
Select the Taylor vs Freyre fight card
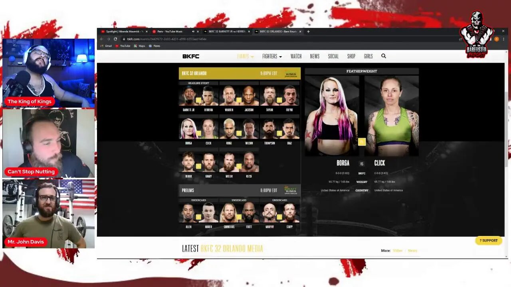(x=279, y=97)
